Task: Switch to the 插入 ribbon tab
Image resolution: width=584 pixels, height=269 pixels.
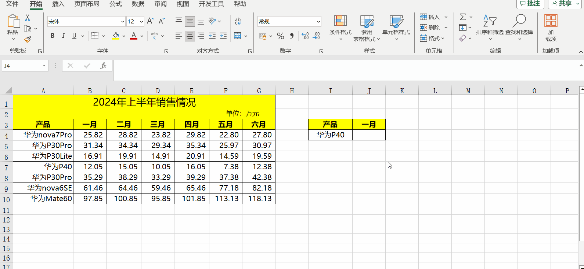Action: point(58,4)
